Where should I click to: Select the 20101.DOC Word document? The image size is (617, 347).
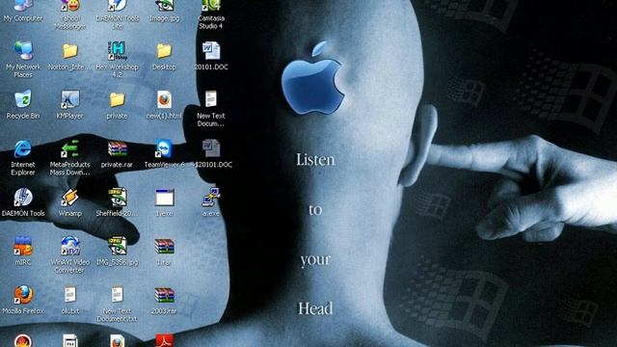pyautogui.click(x=211, y=51)
